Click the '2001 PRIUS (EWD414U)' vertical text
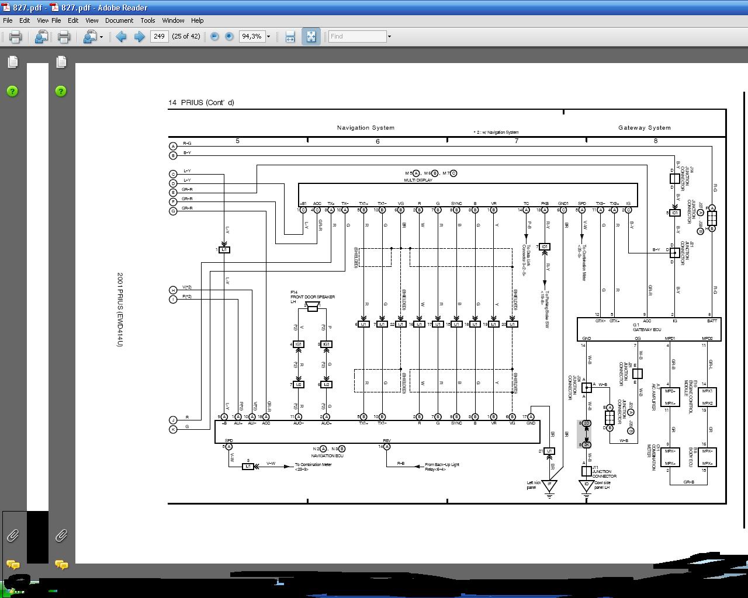Viewport: 748px width, 598px height. (120, 310)
